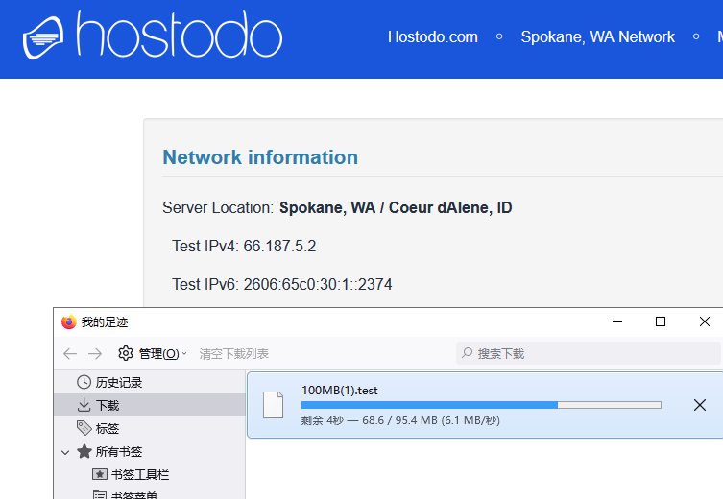Go back with the Library back arrow
Screen dimensions: 723x499
coord(70,354)
